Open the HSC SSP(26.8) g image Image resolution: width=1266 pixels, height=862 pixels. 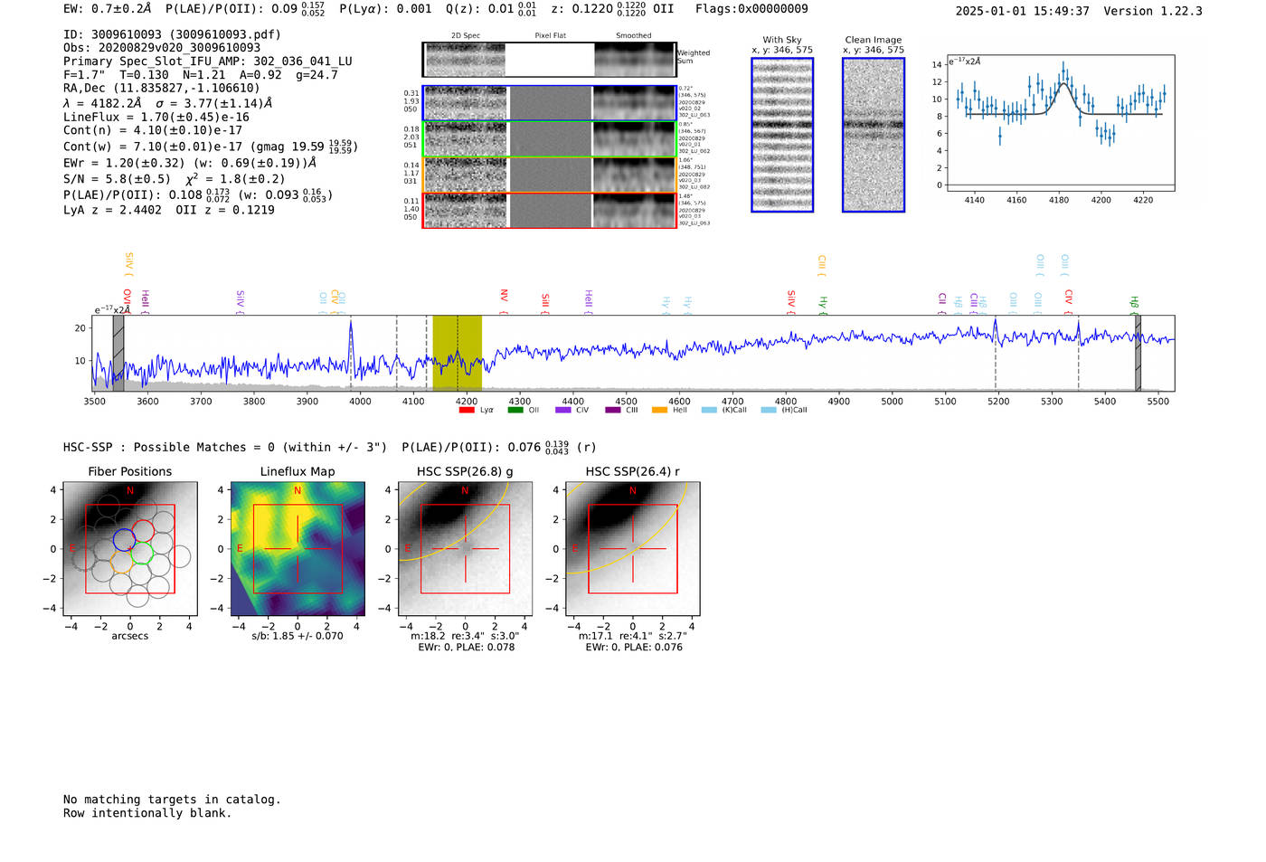[x=465, y=549]
